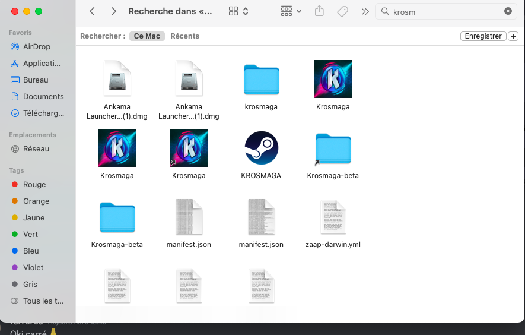Open Applications in the sidebar
Screen dimensions: 525x335
click(x=37, y=64)
